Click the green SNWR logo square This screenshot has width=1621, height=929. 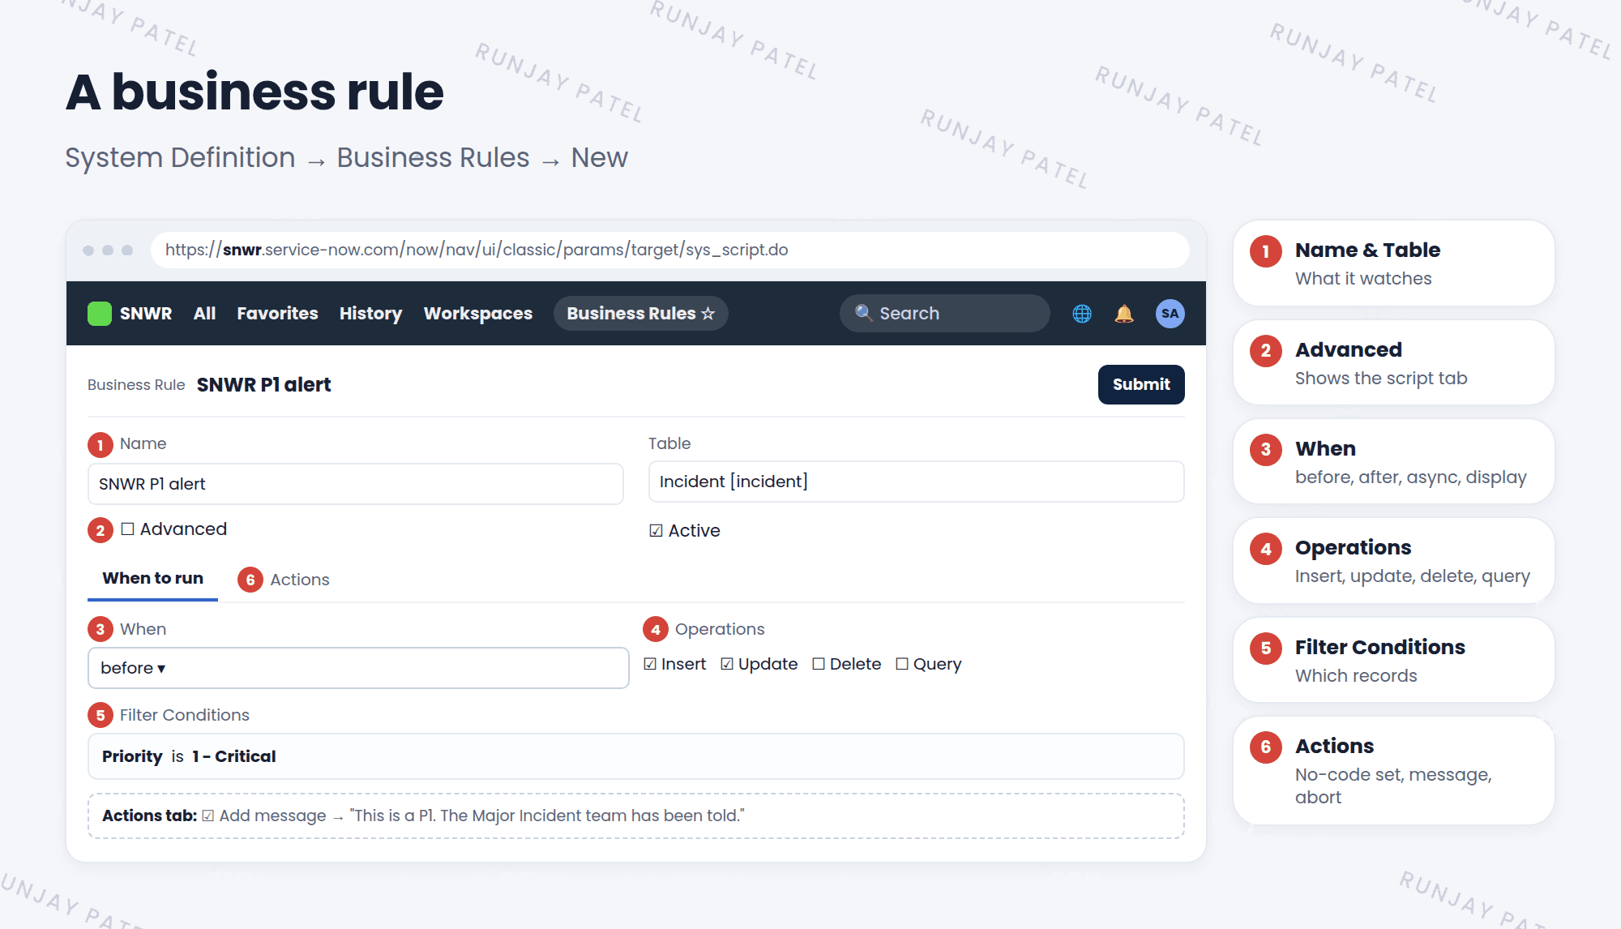(x=100, y=314)
